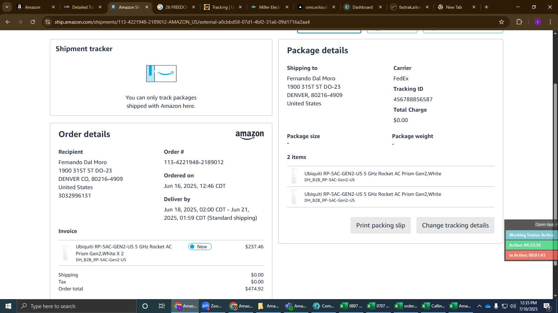Bookmark this page with the star icon

pos(502,22)
